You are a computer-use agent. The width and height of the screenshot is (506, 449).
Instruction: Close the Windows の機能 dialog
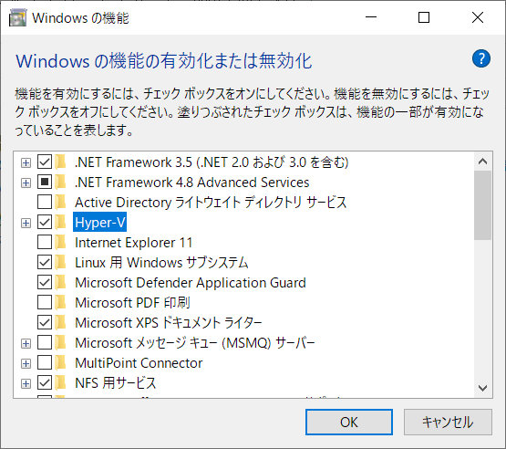tap(477, 17)
